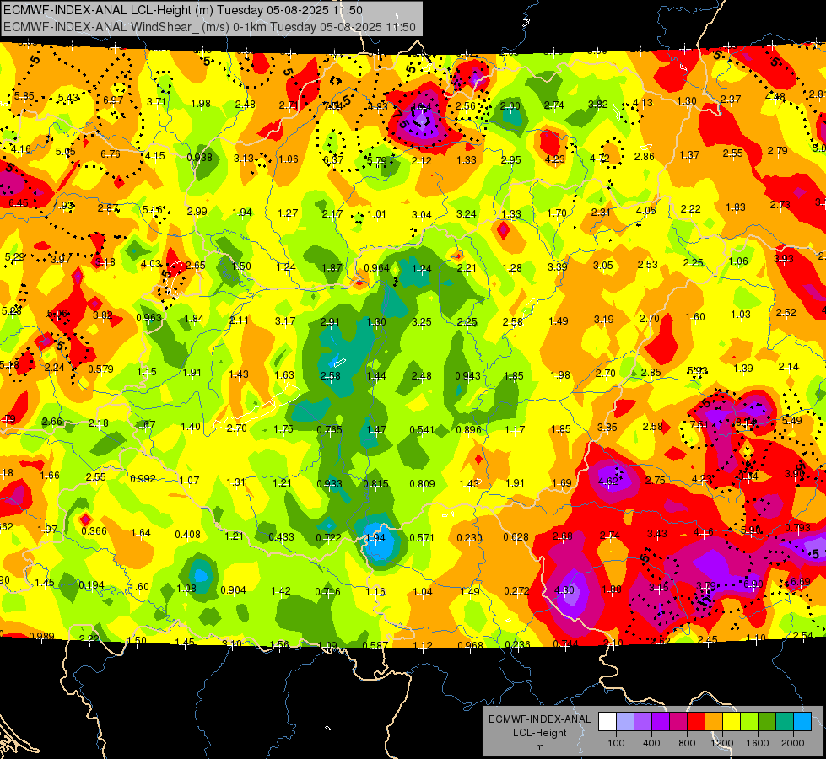Click the wind shear value 7.51
The height and width of the screenshot is (759, 826).
(x=699, y=424)
